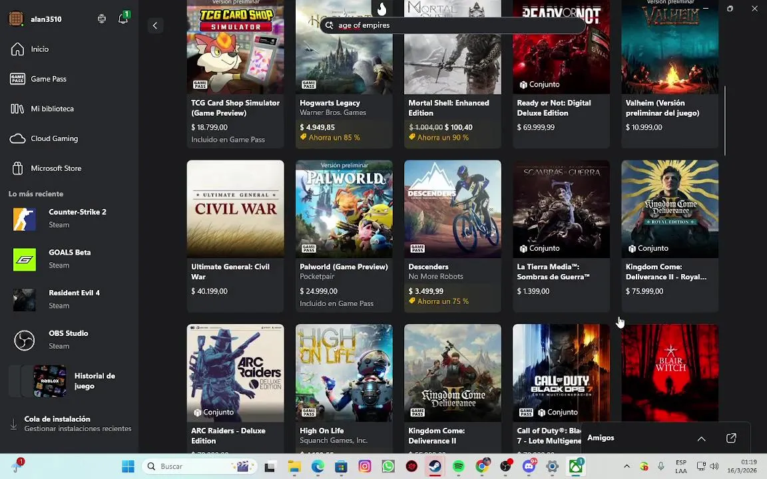Click the $ 75.999,00 price text
Screen dimensions: 767x479
[644, 291]
